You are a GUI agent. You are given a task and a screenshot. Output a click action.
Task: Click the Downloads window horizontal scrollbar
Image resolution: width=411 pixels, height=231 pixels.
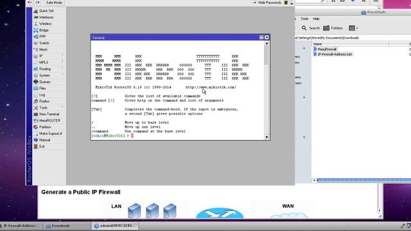[x=364, y=180]
